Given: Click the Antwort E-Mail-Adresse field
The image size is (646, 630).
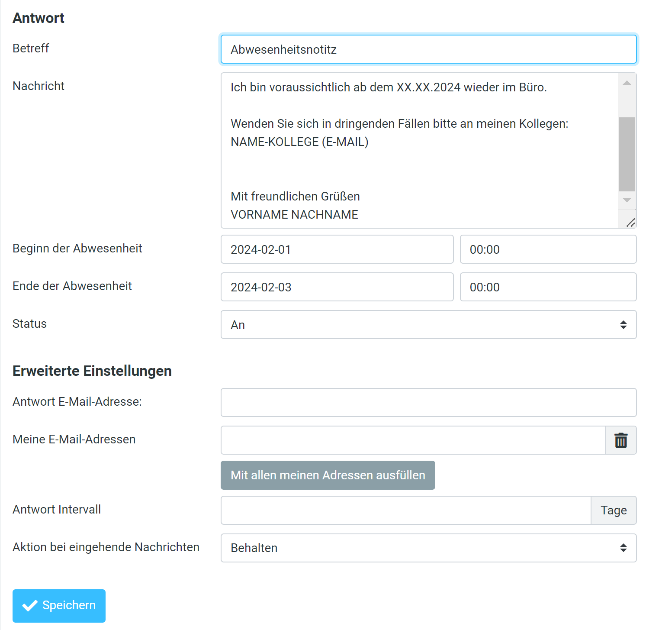Looking at the screenshot, I should coord(428,403).
